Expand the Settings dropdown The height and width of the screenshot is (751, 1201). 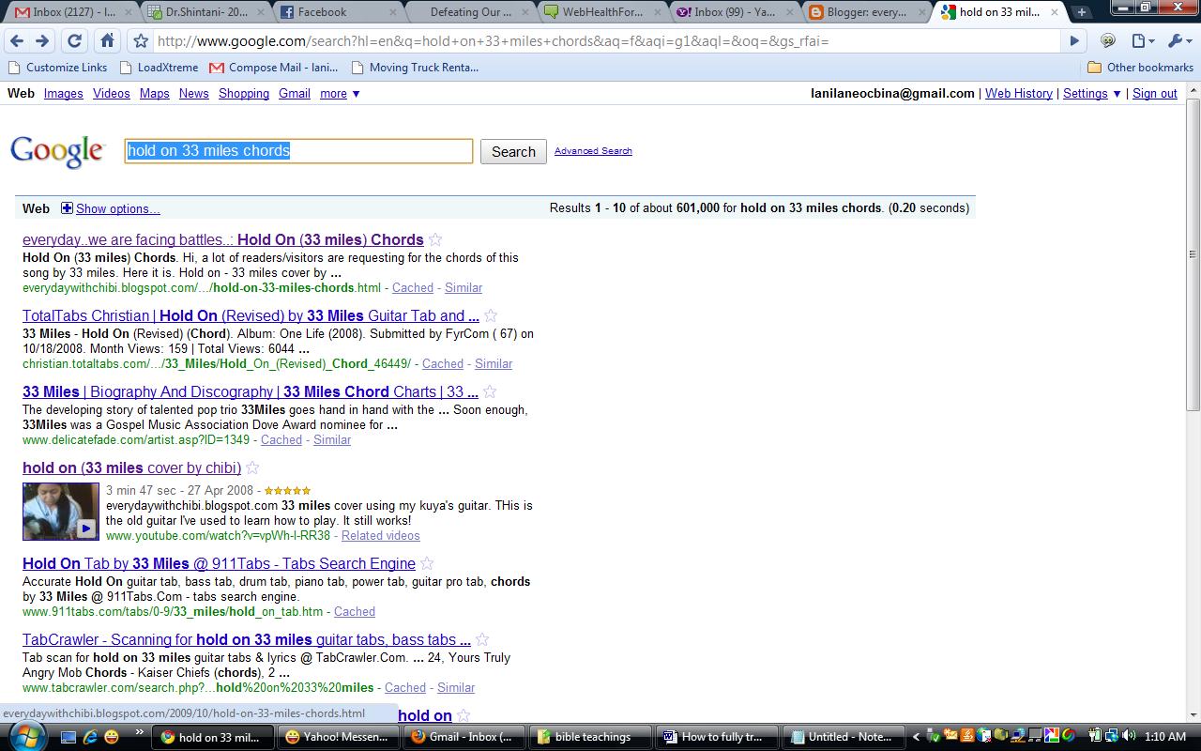pyautogui.click(x=1092, y=94)
